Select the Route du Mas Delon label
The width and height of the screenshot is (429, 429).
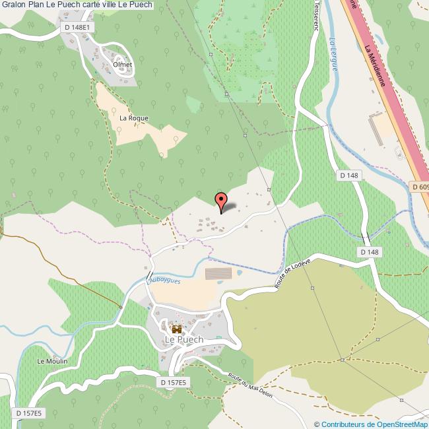250,385
